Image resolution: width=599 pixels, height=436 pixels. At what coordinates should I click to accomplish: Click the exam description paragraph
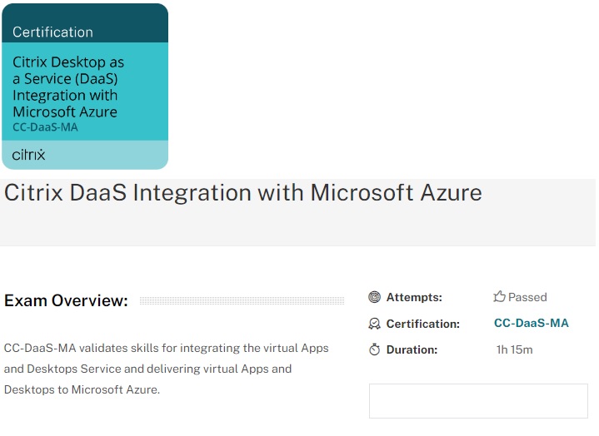167,369
